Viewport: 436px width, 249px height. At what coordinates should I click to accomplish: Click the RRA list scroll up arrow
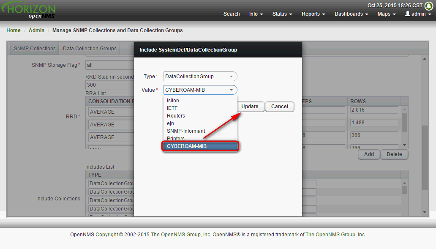405,109
